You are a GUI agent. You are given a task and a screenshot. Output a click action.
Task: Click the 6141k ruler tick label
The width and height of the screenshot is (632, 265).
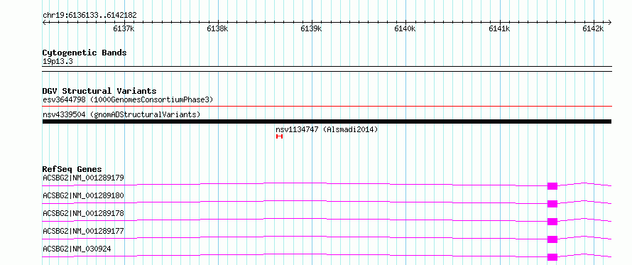point(499,28)
